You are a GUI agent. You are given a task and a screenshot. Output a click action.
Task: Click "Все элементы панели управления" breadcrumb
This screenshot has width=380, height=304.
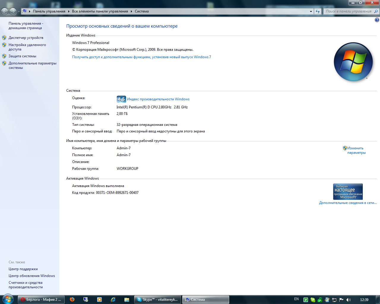[100, 11]
